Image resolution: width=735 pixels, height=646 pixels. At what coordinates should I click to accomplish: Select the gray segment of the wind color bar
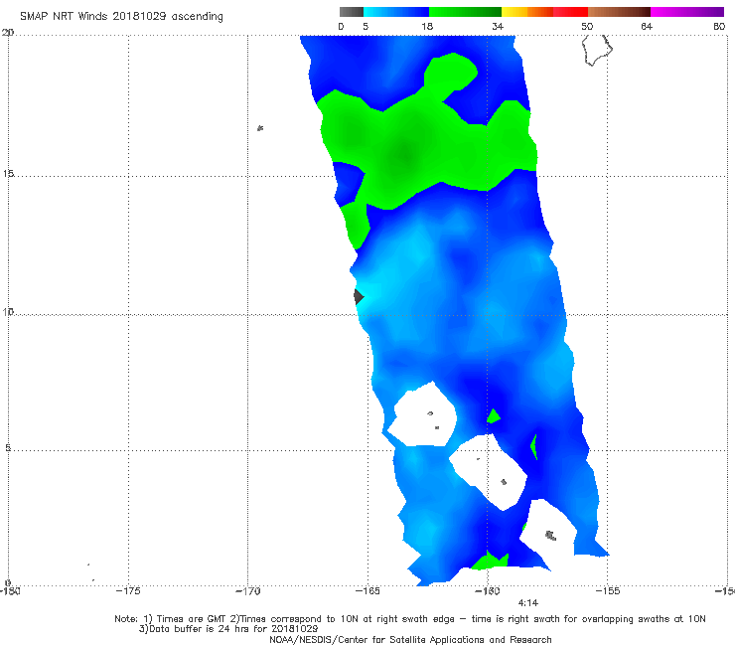(x=352, y=12)
